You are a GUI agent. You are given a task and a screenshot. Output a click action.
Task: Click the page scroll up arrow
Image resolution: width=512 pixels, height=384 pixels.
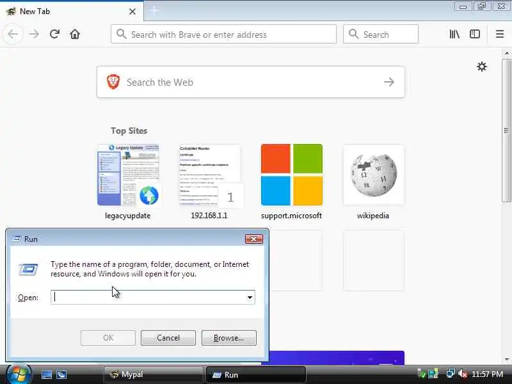[506, 53]
